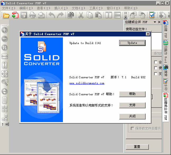171x155 pixels.
Task: Click the Save floppy disk icon
Action: [24, 15]
